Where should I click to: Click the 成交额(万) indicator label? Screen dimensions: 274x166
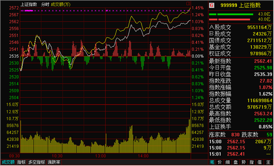click(x=61, y=5)
